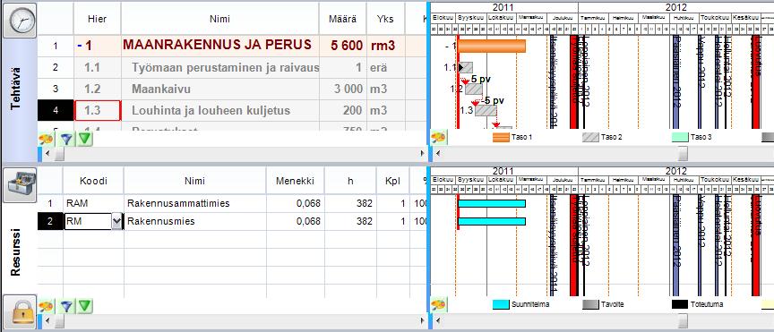Click the cyan resource bar for Rakennusammattimies
The image size is (774, 332).
(x=492, y=203)
